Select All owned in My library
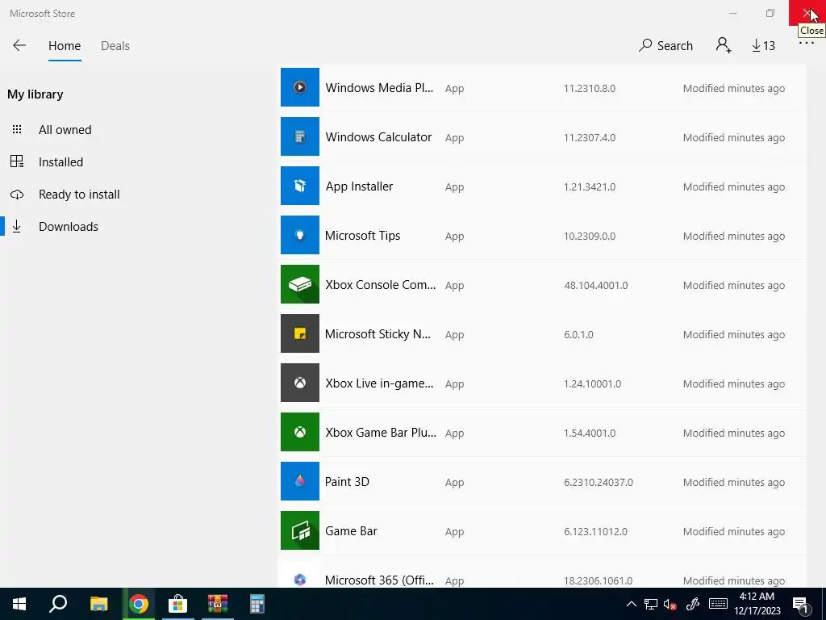 (x=65, y=130)
